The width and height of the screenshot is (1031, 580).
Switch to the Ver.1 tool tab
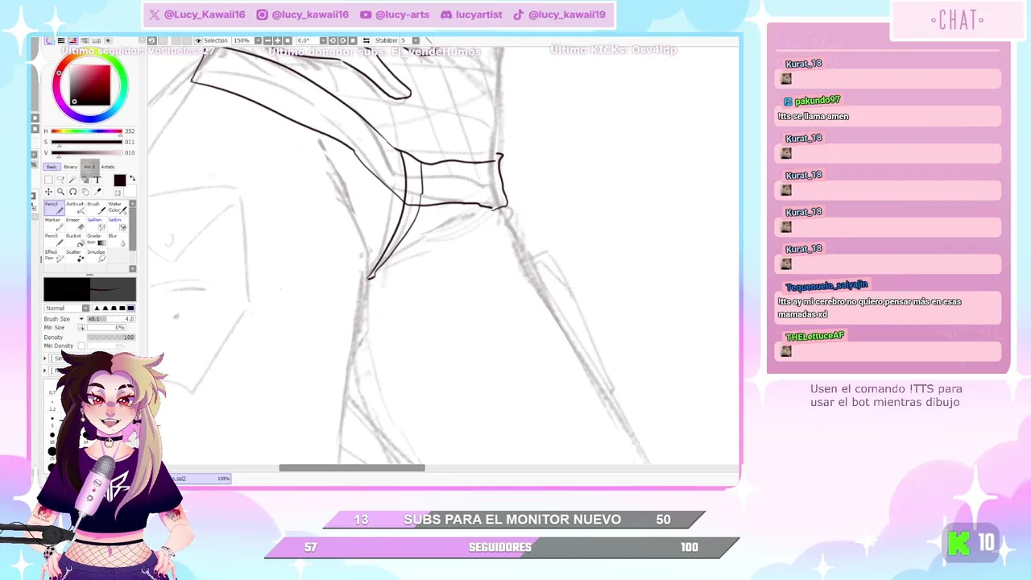point(89,167)
